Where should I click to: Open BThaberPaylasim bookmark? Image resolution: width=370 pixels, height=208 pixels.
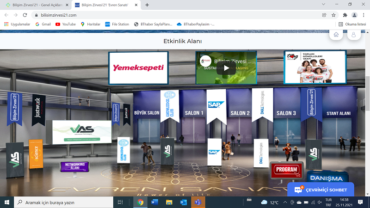point(196,24)
